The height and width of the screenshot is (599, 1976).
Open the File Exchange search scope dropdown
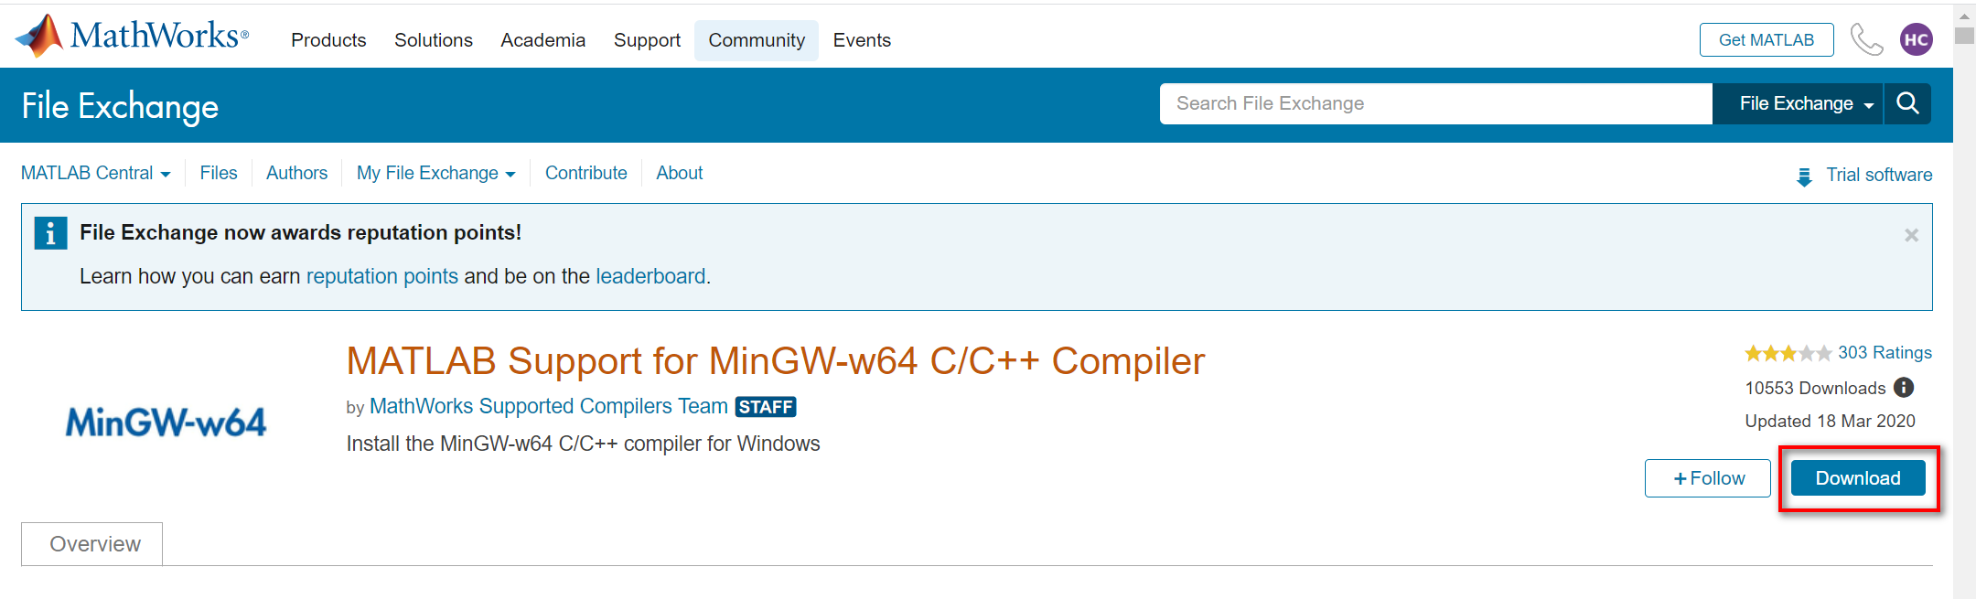pyautogui.click(x=1805, y=103)
